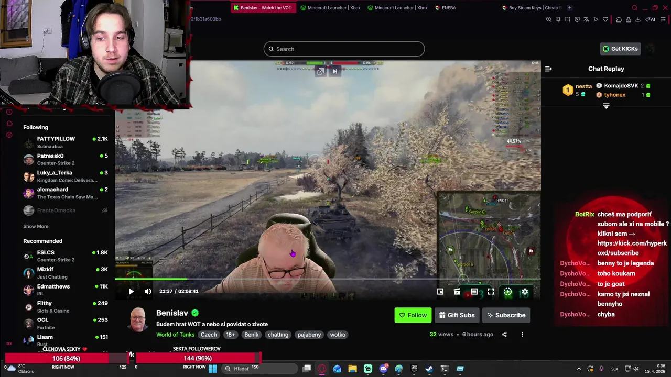The image size is (671, 377).
Task: Switch to Buy Steam Keys tab
Action: [532, 8]
